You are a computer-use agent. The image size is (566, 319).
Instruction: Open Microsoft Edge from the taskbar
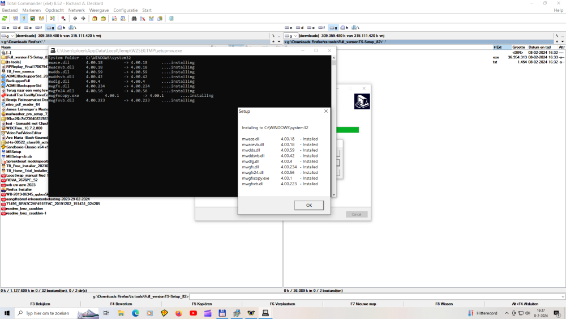tap(136, 313)
